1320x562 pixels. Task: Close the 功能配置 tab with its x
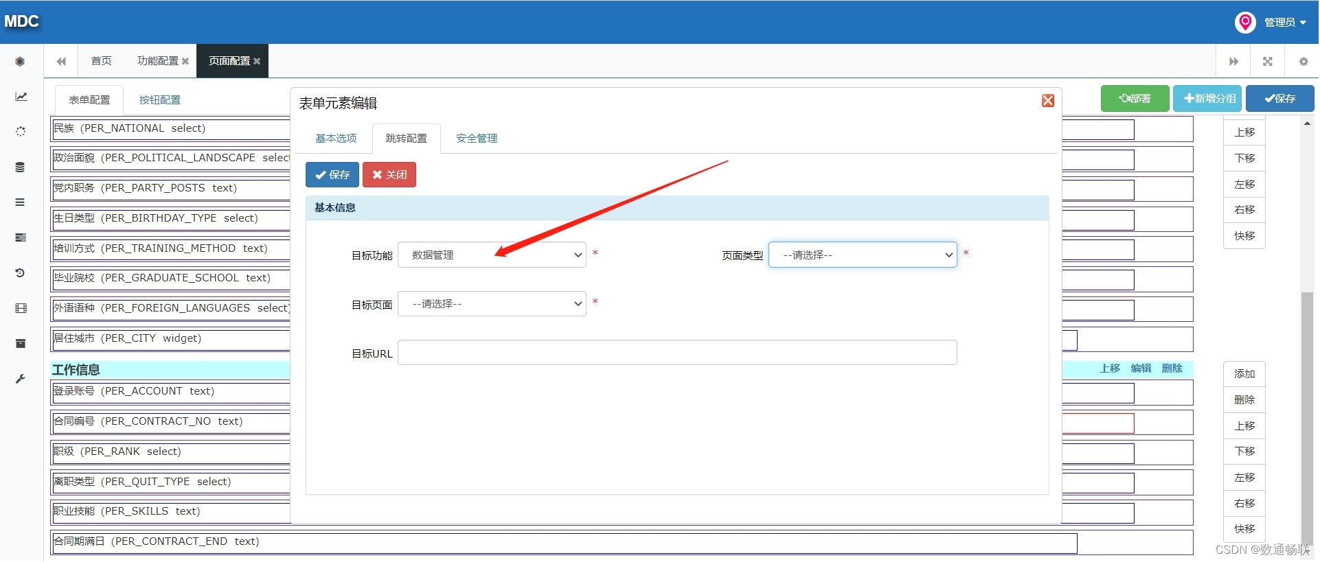185,61
